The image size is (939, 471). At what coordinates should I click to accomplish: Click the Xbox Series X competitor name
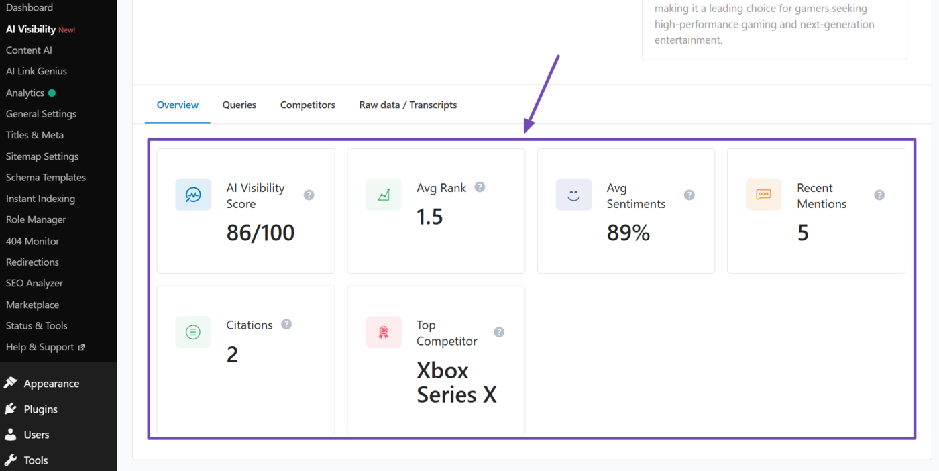pyautogui.click(x=457, y=382)
